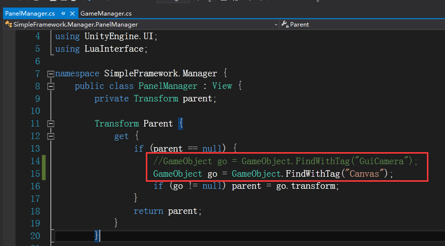Click the Parent property name on line 11
The width and height of the screenshot is (445, 246).
point(158,124)
